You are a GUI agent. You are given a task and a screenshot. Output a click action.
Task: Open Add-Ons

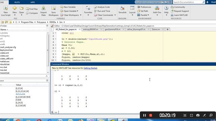[x=157, y=10]
